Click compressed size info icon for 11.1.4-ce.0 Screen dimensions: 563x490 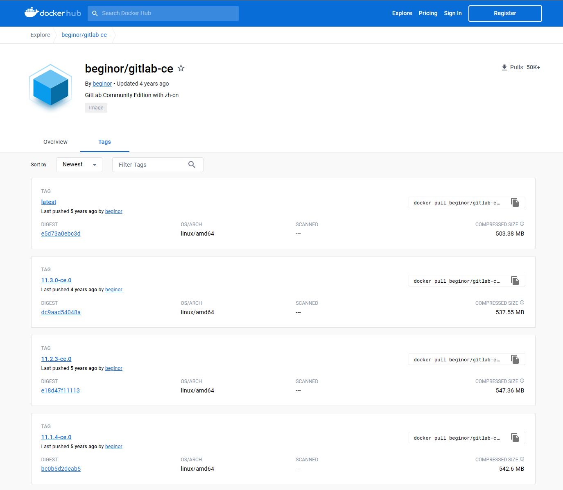click(522, 459)
